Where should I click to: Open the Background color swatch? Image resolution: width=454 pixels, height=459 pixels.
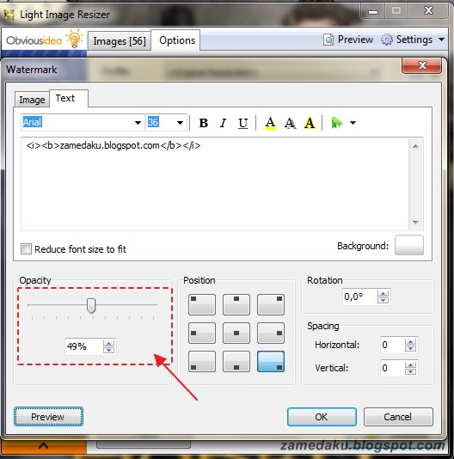click(409, 245)
